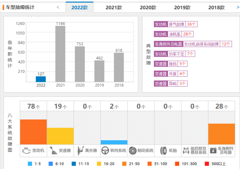Click the red 300以上 legend swatch
The height and width of the screenshot is (169, 240).
click(x=207, y=164)
